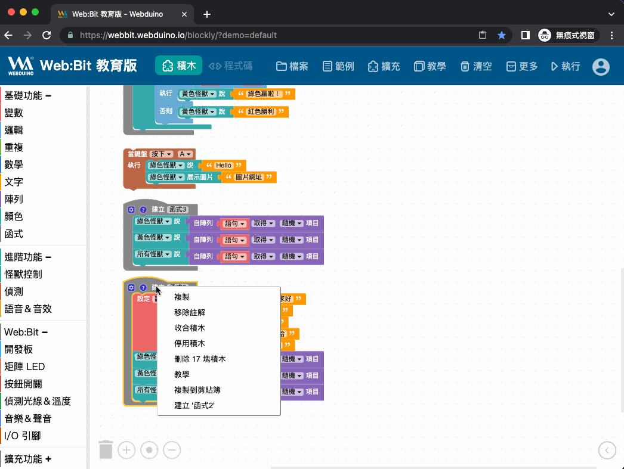Switch to 積木 blocks view
Screen dimensions: 624x469
coord(179,66)
